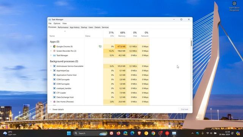Open the YouTube Music taskbar icon
The width and height of the screenshot is (243, 137).
coord(167,133)
